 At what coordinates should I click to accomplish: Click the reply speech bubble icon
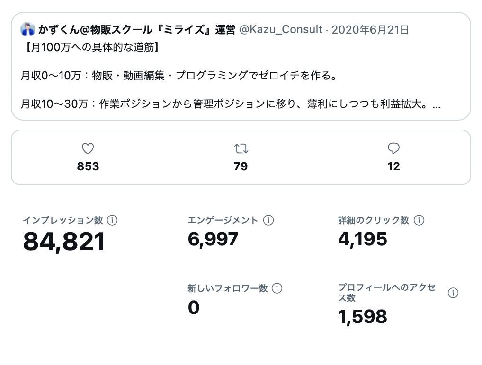393,148
